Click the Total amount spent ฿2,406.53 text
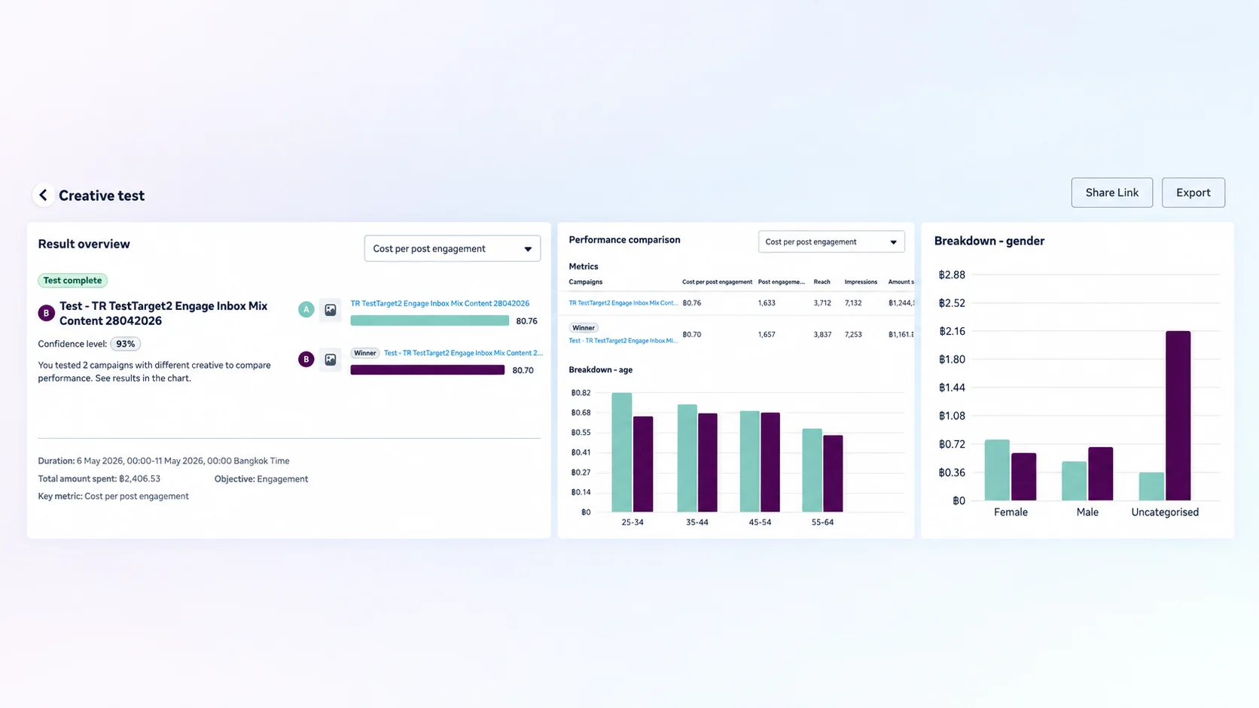 (99, 479)
